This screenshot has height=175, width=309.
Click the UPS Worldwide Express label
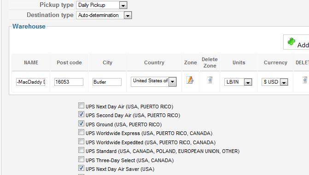point(149,133)
